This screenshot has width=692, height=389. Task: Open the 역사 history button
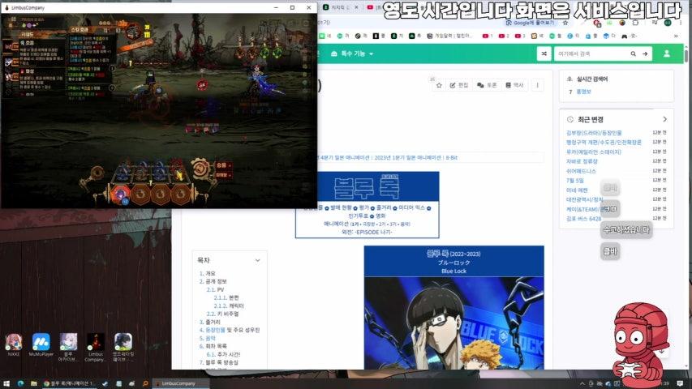point(514,85)
